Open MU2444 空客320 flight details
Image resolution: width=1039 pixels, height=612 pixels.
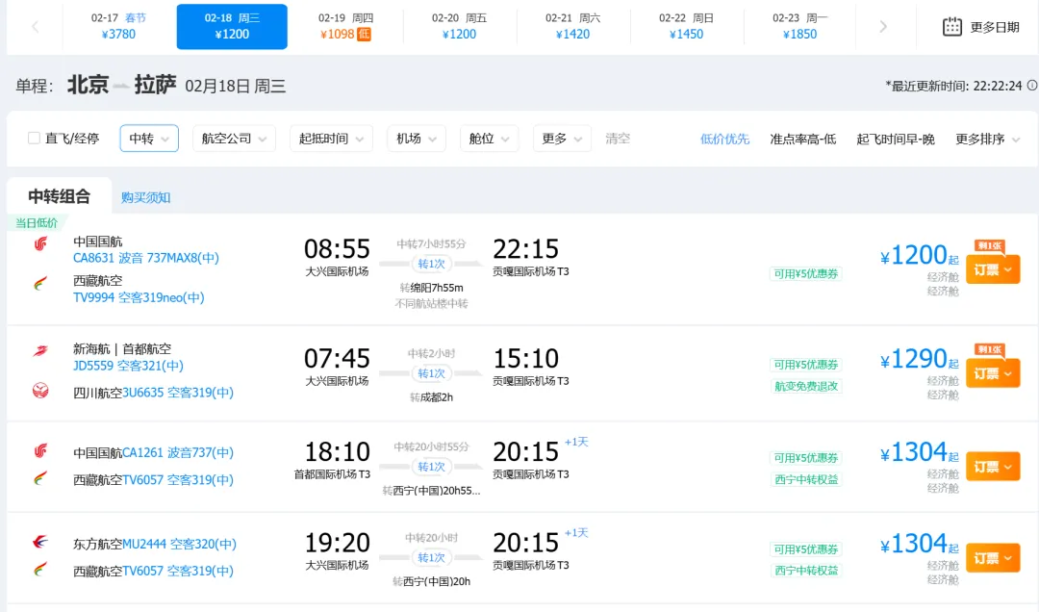(x=180, y=544)
